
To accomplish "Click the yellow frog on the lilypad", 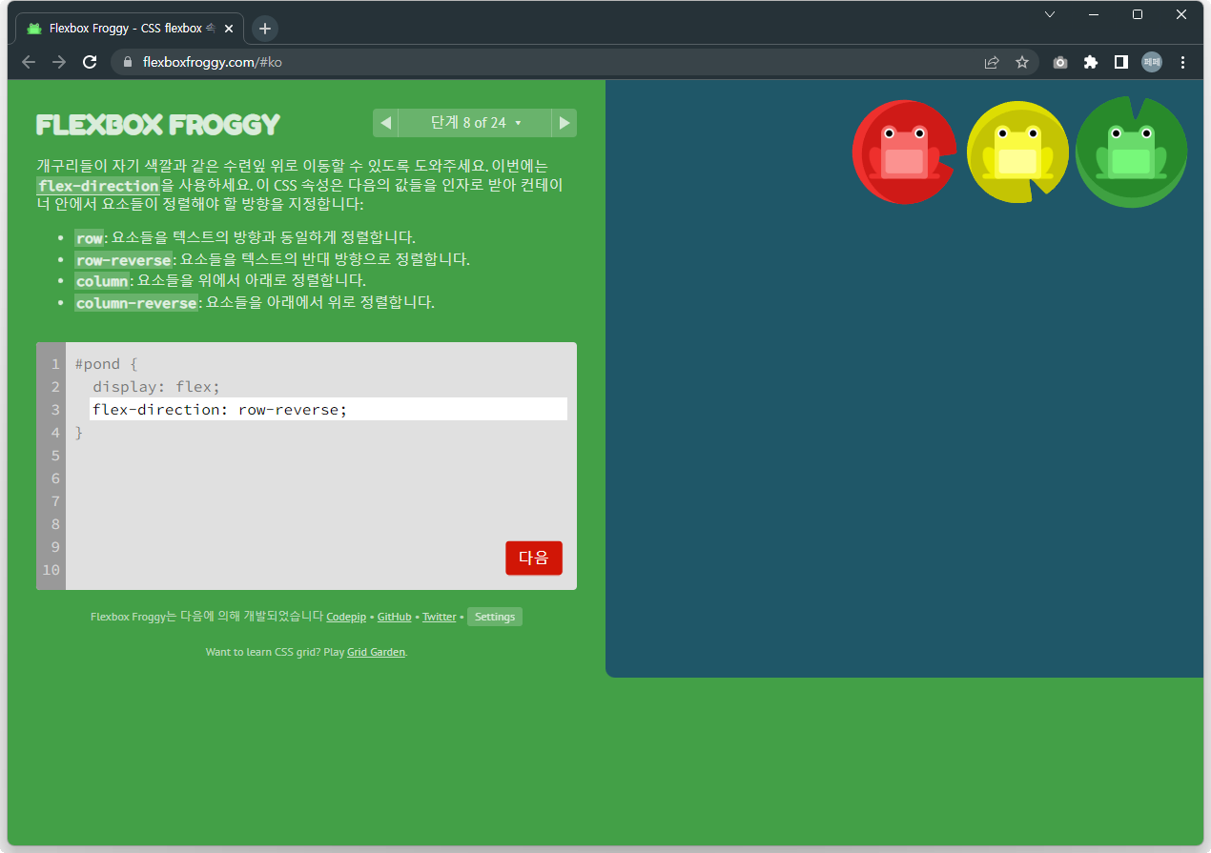I will (x=1017, y=152).
